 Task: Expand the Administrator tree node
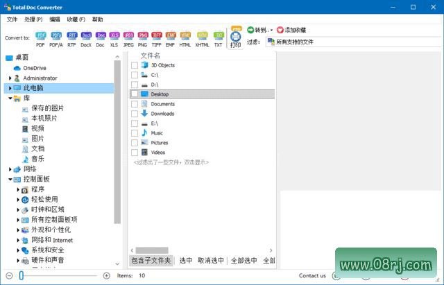[x=10, y=78]
